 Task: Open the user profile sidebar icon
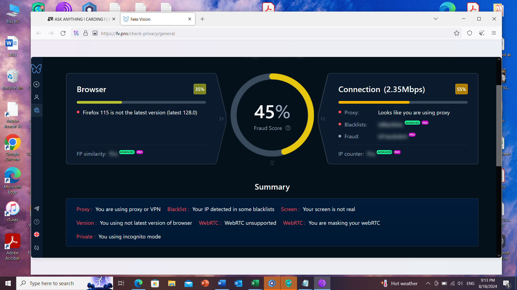37,97
